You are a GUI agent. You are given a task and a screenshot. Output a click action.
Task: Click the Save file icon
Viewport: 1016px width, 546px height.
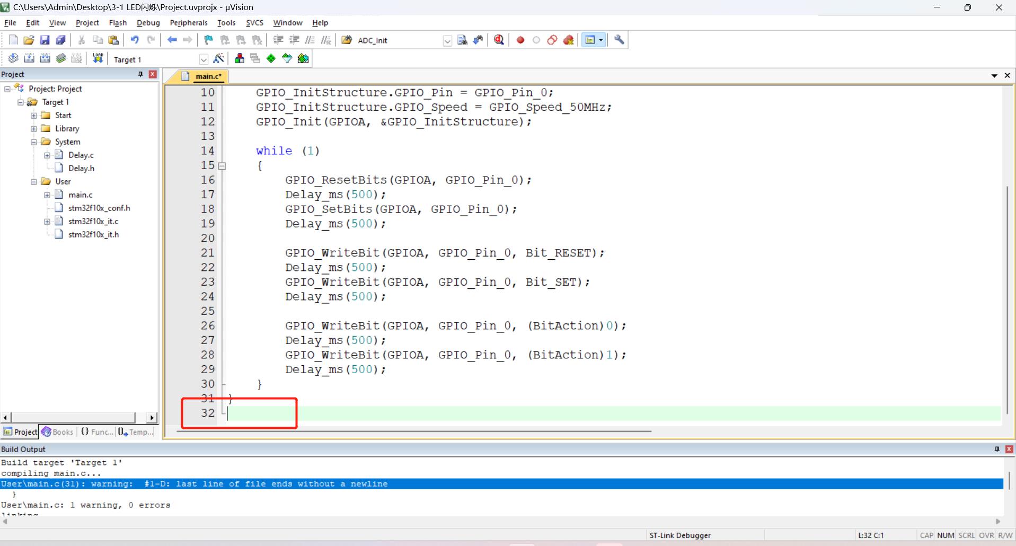[x=45, y=40]
